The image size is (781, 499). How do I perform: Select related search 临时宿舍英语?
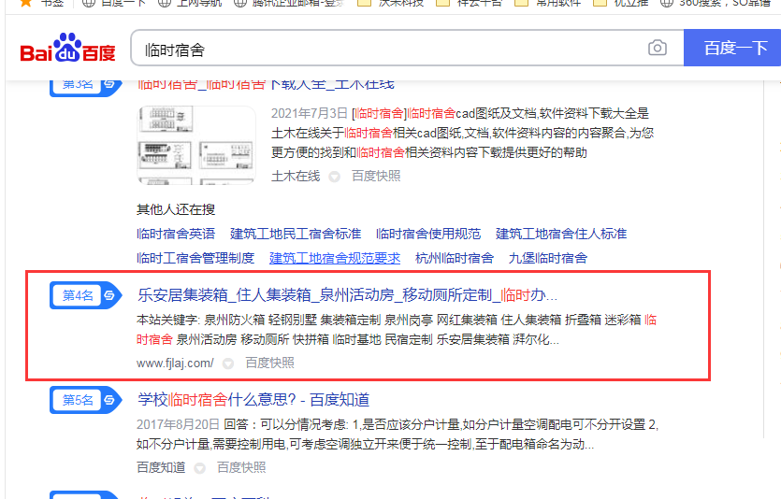point(176,234)
